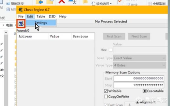Image resolution: width=170 pixels, height=106 pixels.
Task: Click the Next Scan button
Action: 139,36
